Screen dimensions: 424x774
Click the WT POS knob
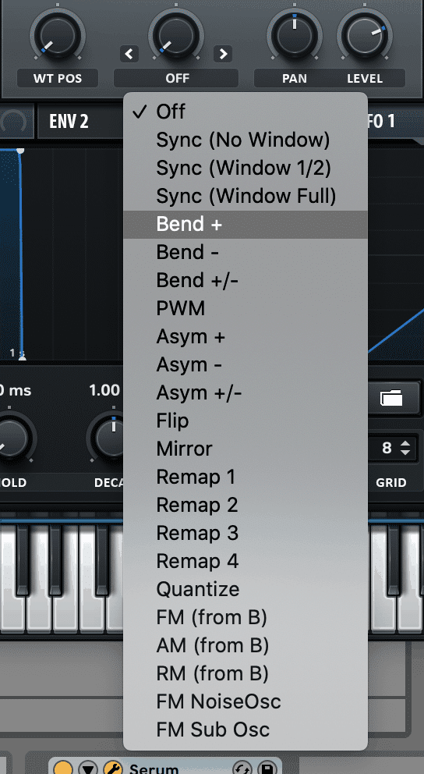coord(57,36)
